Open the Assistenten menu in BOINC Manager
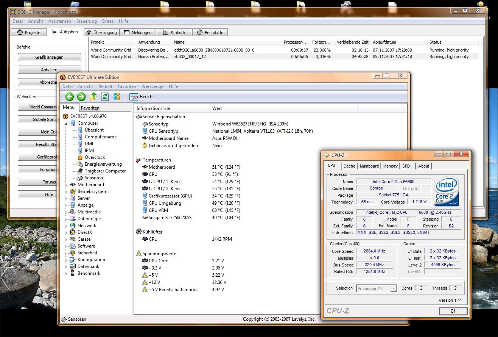The image size is (498, 337). tap(60, 21)
